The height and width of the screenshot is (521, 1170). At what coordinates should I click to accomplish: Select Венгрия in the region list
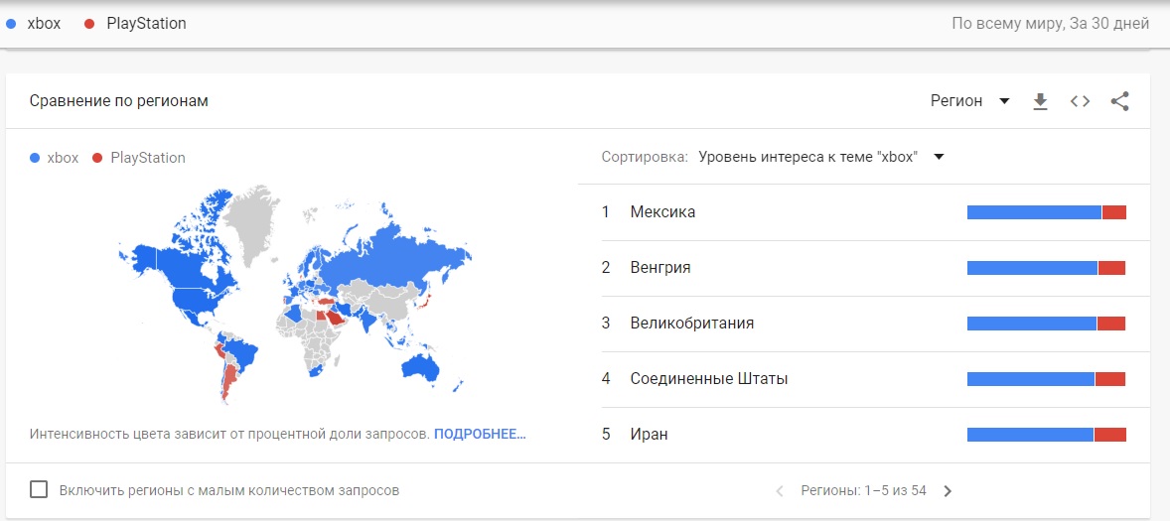coord(659,268)
